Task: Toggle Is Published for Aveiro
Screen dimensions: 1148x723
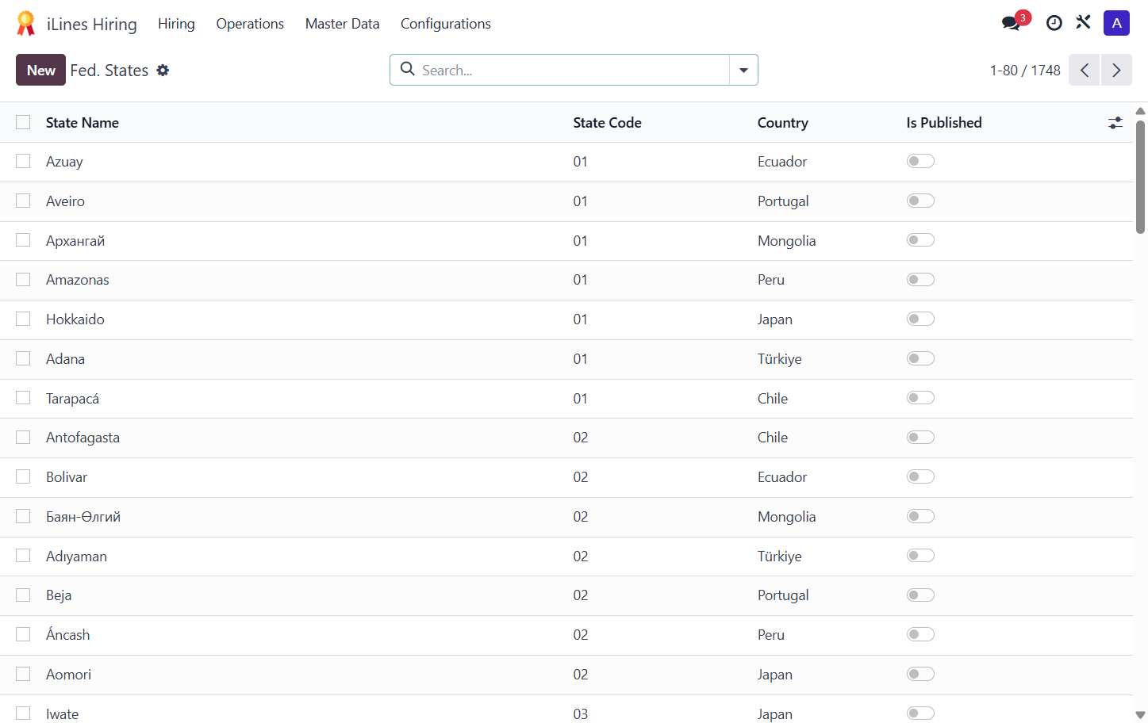Action: [920, 201]
